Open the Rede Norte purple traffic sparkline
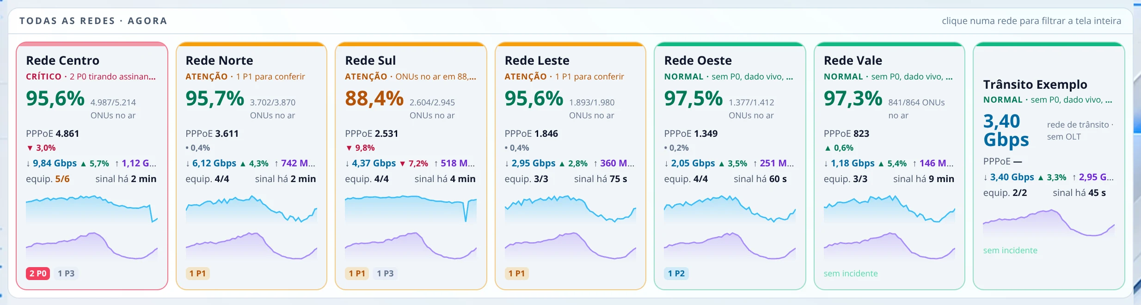The width and height of the screenshot is (1141, 305). (251, 246)
